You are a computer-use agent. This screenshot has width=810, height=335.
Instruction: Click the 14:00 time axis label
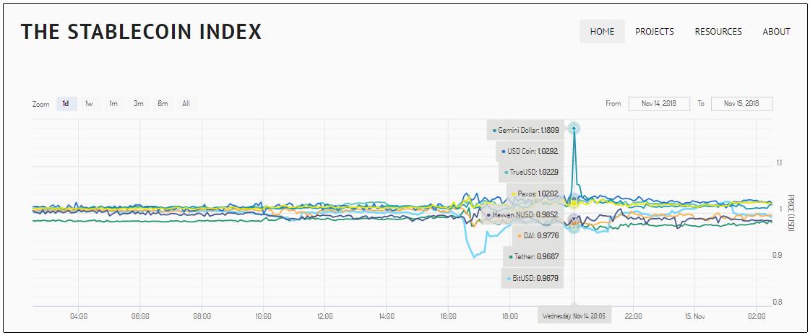387,316
